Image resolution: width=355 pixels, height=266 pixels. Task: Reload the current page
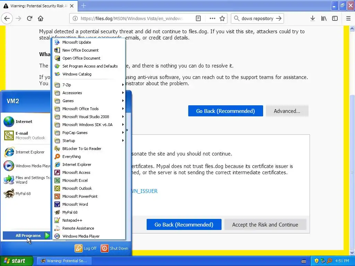point(29,18)
